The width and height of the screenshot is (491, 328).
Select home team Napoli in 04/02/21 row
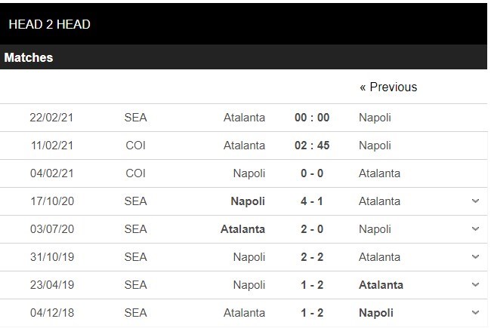tap(249, 173)
